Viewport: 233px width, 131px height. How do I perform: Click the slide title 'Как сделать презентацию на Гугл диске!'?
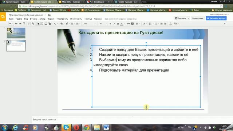tap(121, 33)
